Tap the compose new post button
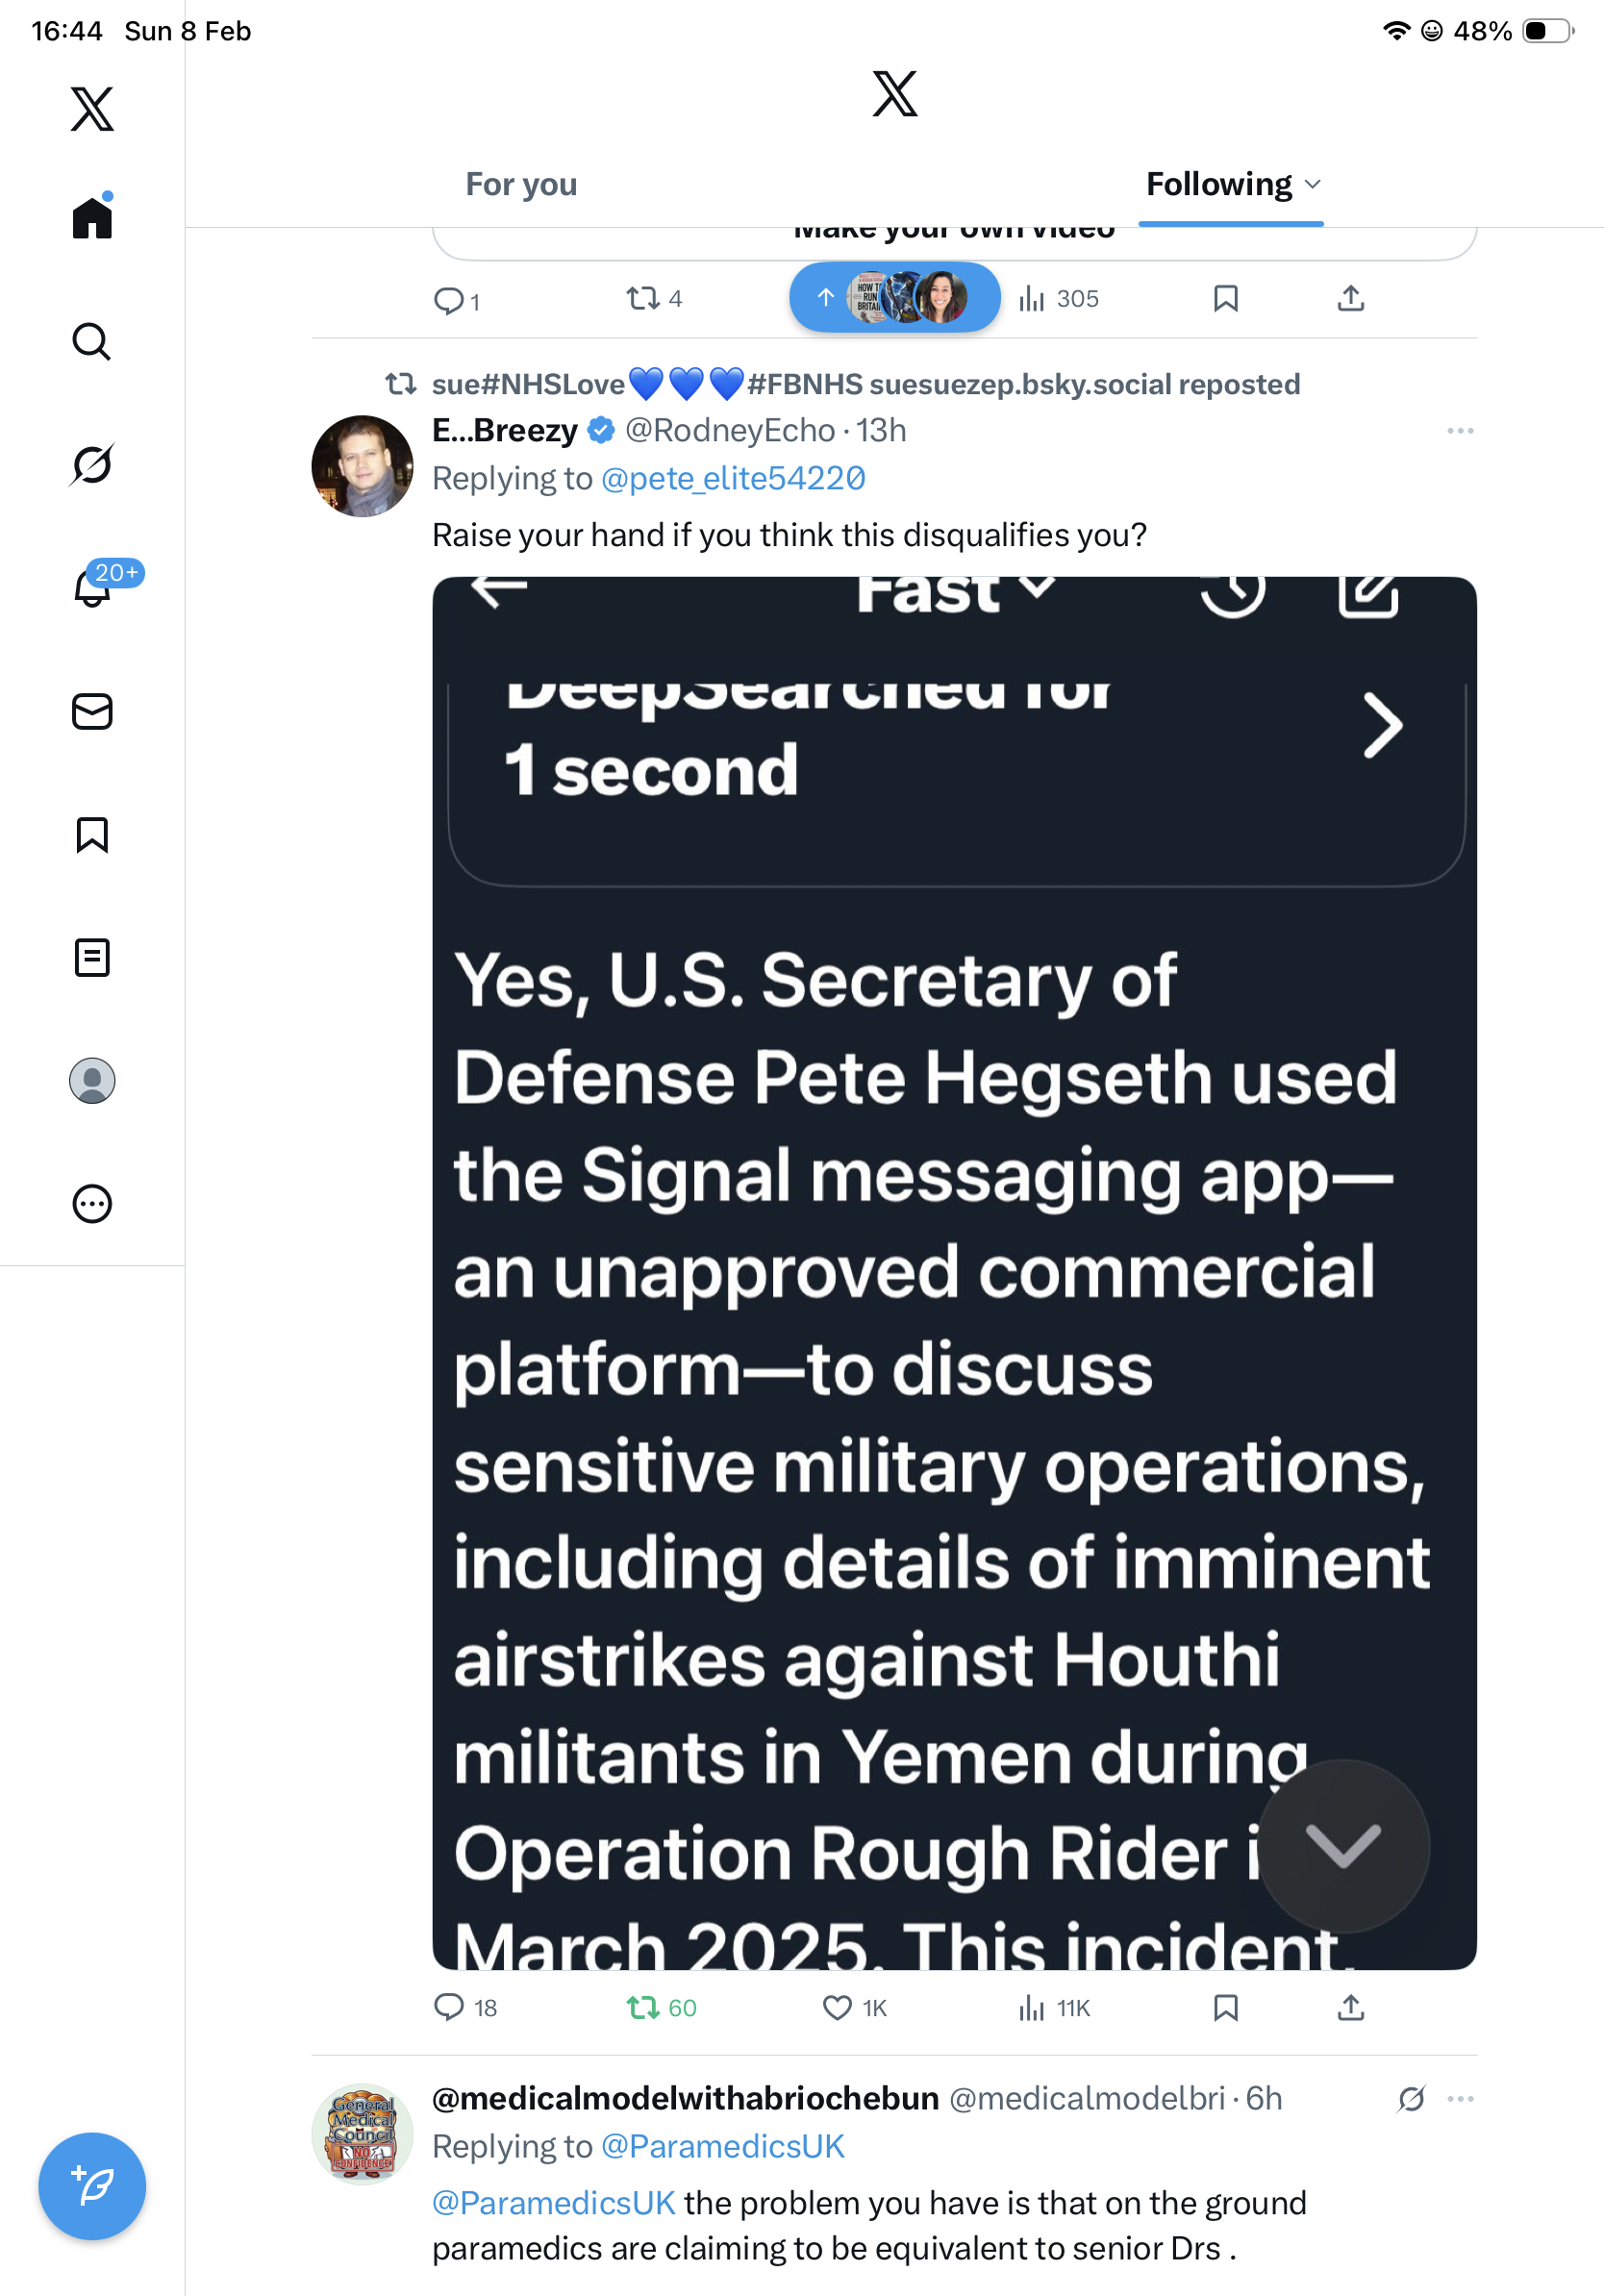The height and width of the screenshot is (2296, 1604). point(92,2186)
